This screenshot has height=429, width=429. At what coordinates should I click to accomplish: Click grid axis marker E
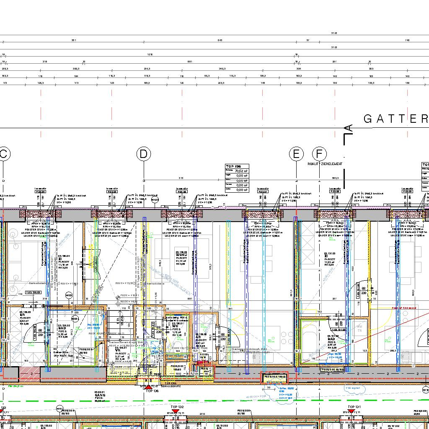(296, 154)
